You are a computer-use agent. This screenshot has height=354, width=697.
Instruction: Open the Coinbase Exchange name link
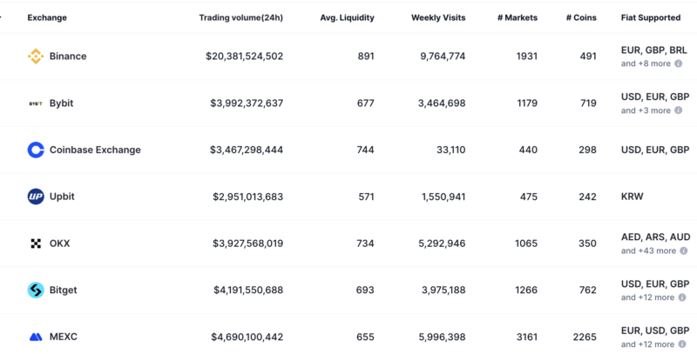[x=95, y=150]
